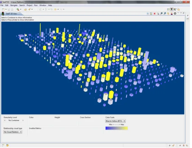
Task: Click the 'Cross Section' label
Action: click(x=85, y=118)
